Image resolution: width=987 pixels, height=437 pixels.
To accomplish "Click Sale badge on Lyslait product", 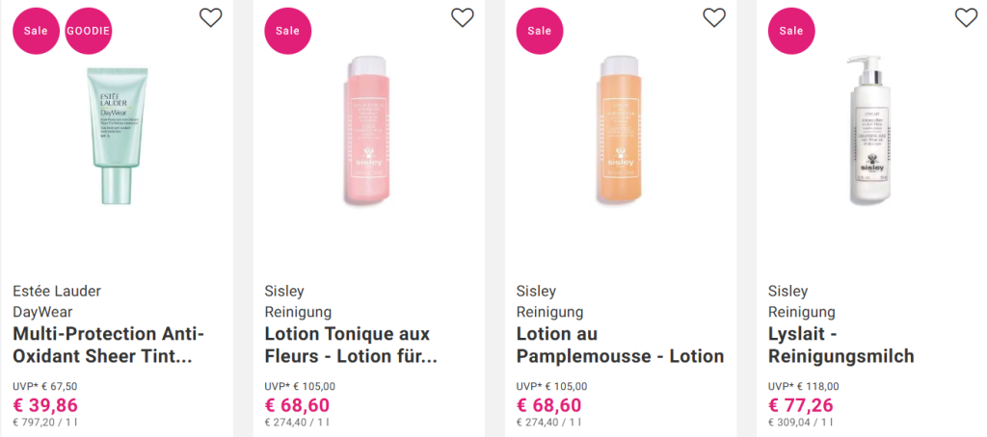I will pos(791,31).
